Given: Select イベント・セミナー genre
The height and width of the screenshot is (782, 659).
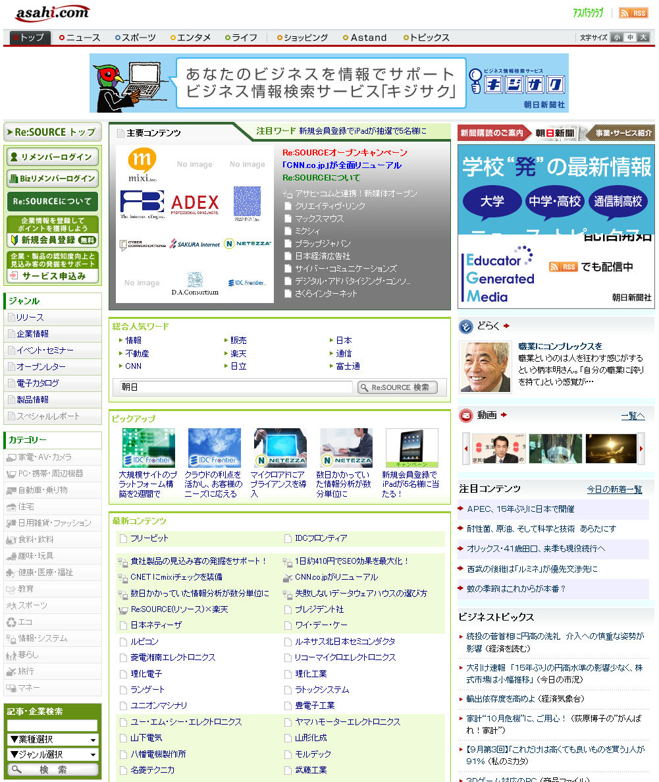Looking at the screenshot, I should (53, 350).
